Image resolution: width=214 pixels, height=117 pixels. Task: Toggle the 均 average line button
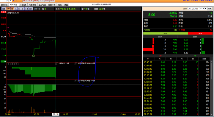point(12,9)
